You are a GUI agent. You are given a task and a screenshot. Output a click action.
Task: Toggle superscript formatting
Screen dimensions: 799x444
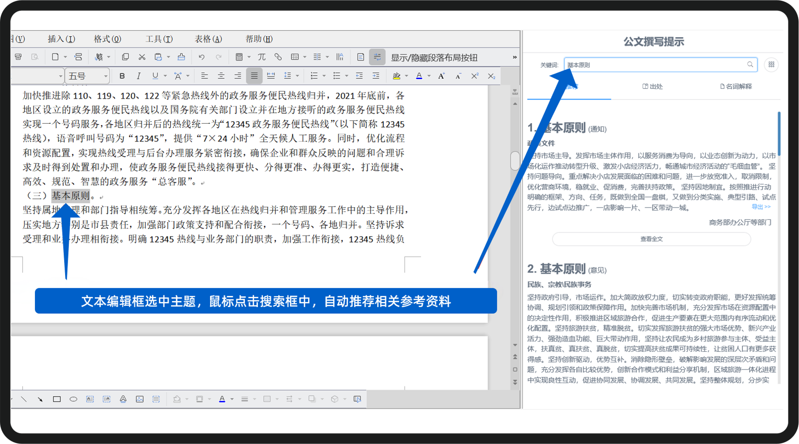tap(475, 76)
